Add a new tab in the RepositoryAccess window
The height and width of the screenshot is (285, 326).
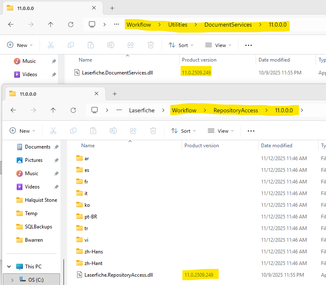click(x=115, y=94)
